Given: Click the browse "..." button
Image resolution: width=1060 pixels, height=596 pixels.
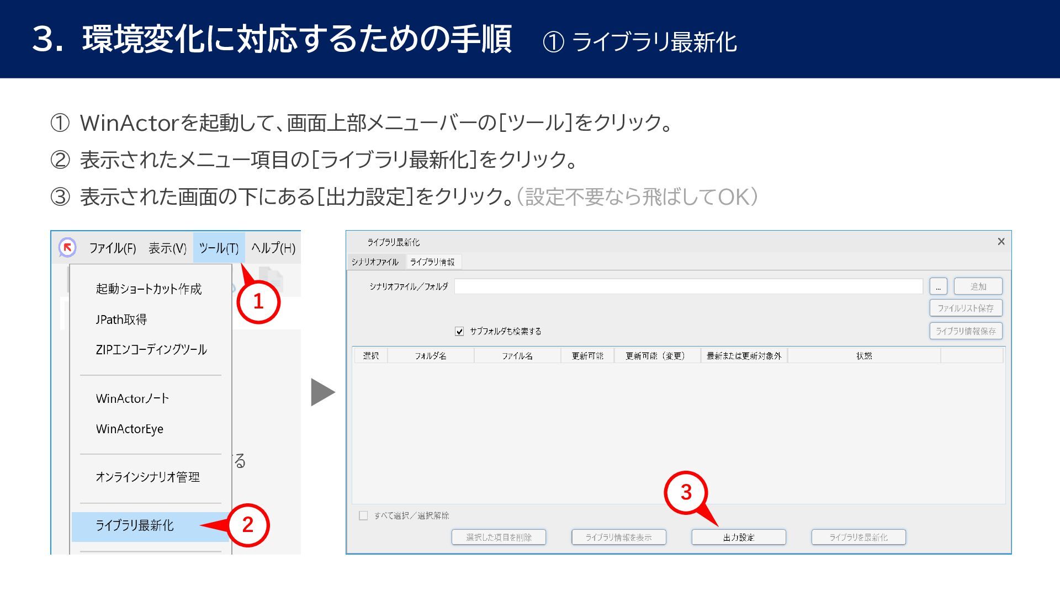Looking at the screenshot, I should coord(938,286).
